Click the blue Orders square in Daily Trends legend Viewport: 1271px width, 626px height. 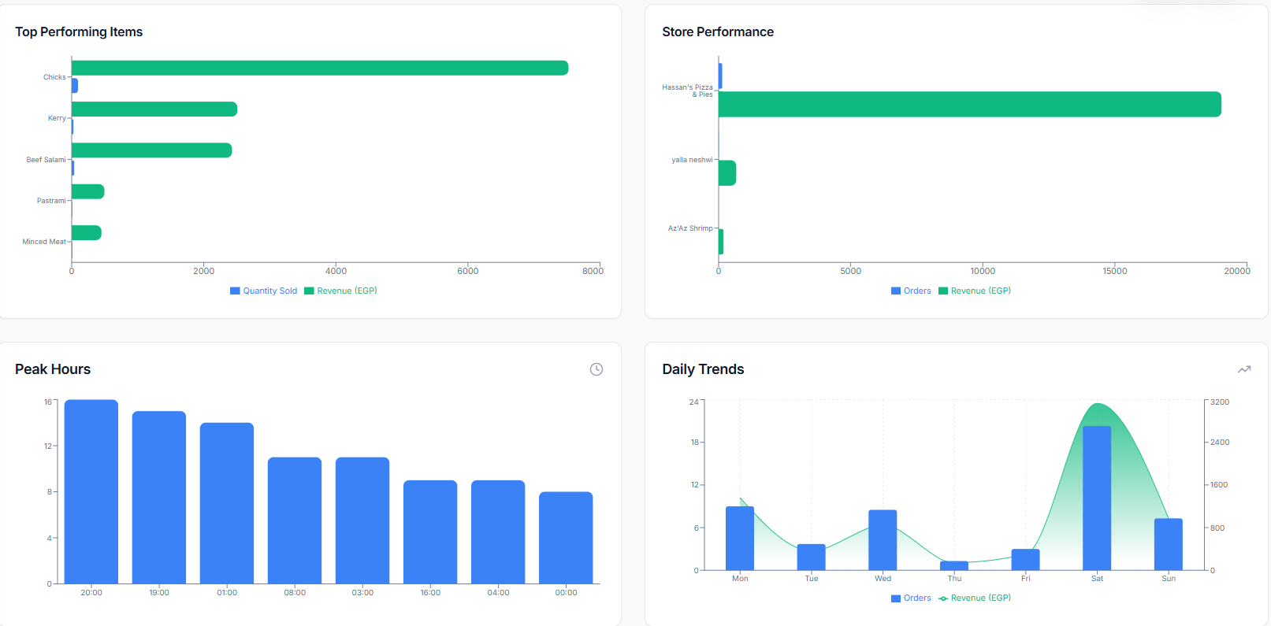pyautogui.click(x=896, y=598)
